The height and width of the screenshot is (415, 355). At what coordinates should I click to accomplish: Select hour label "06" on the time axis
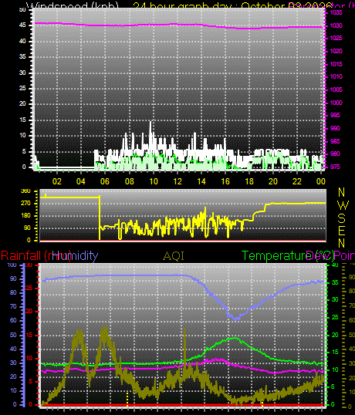[x=105, y=181]
